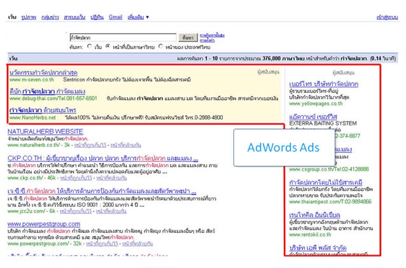
Task: Open similar pages link for powerpestgroup.com result
Action: (137, 244)
